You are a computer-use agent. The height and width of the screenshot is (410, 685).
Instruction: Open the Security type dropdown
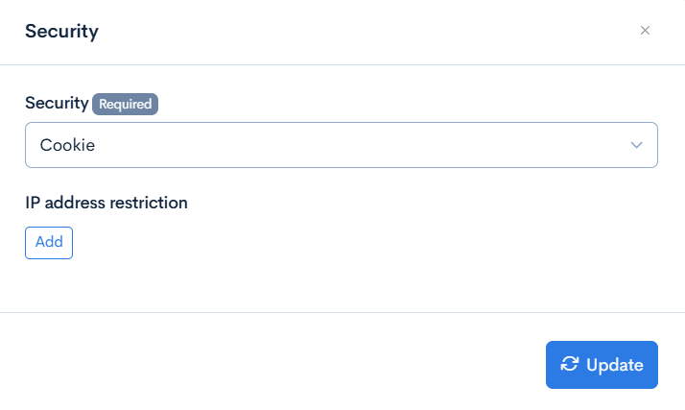click(341, 145)
